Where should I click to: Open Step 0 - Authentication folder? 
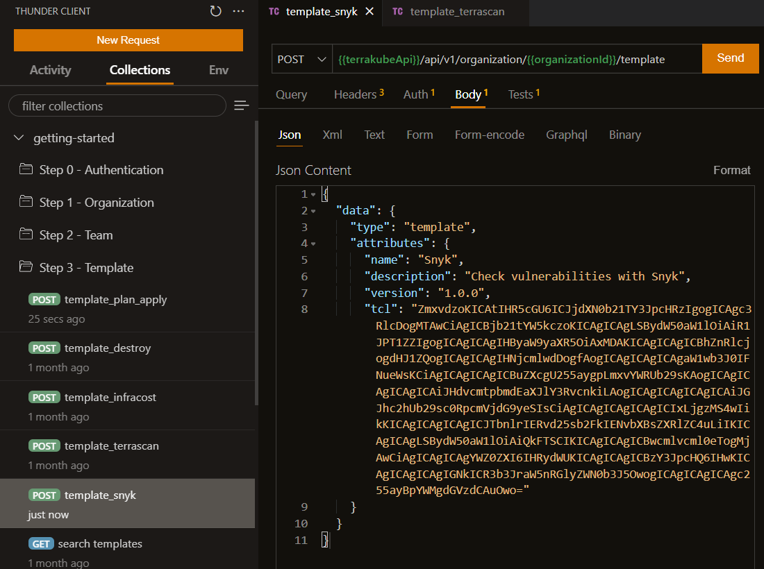tap(101, 170)
